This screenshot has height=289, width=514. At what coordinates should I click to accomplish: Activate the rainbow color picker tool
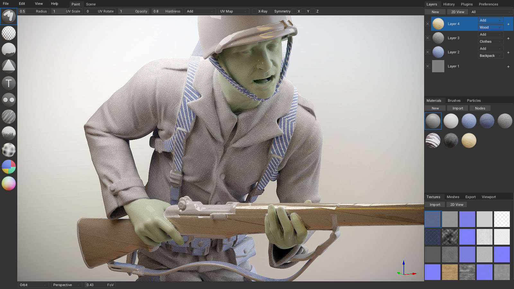(x=9, y=183)
